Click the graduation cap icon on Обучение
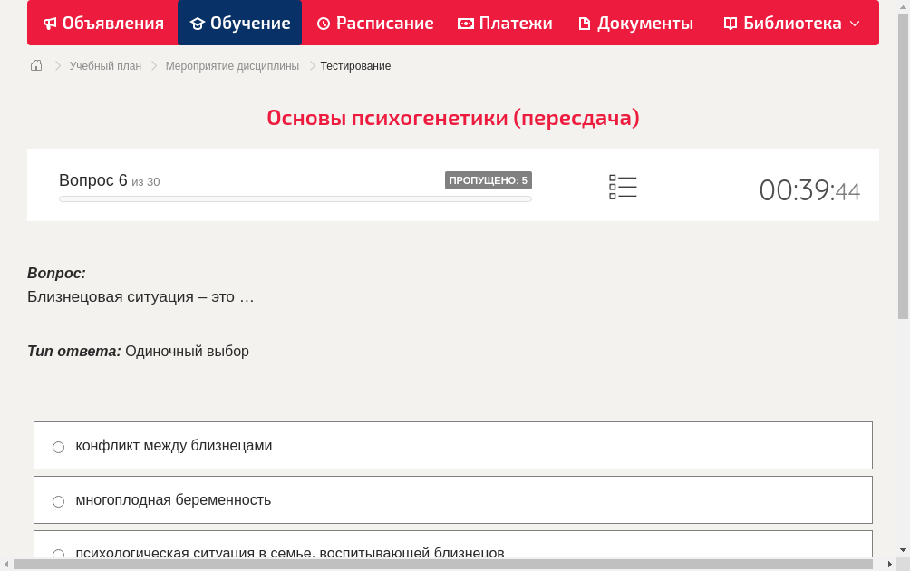This screenshot has height=571, width=910. 198,23
